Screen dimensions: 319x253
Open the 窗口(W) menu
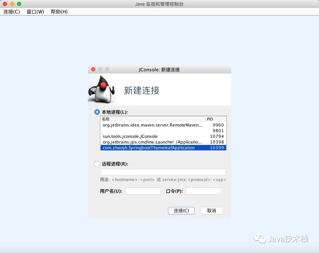point(35,12)
